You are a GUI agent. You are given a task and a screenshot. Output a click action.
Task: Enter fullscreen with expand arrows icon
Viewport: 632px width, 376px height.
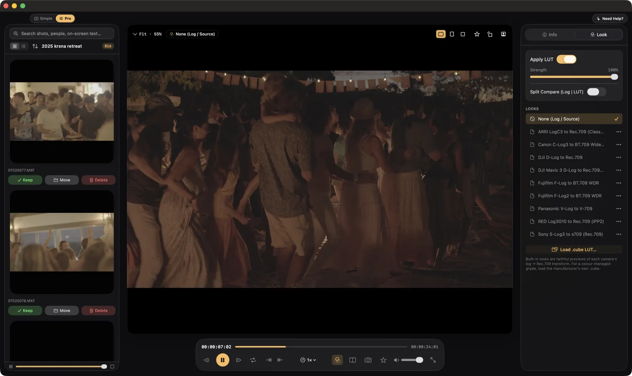pos(433,360)
